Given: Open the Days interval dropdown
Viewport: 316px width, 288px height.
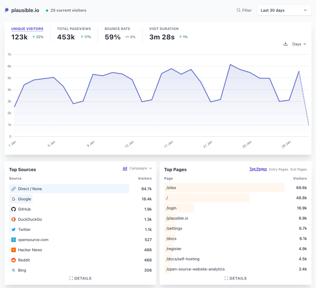Looking at the screenshot, I should [299, 44].
